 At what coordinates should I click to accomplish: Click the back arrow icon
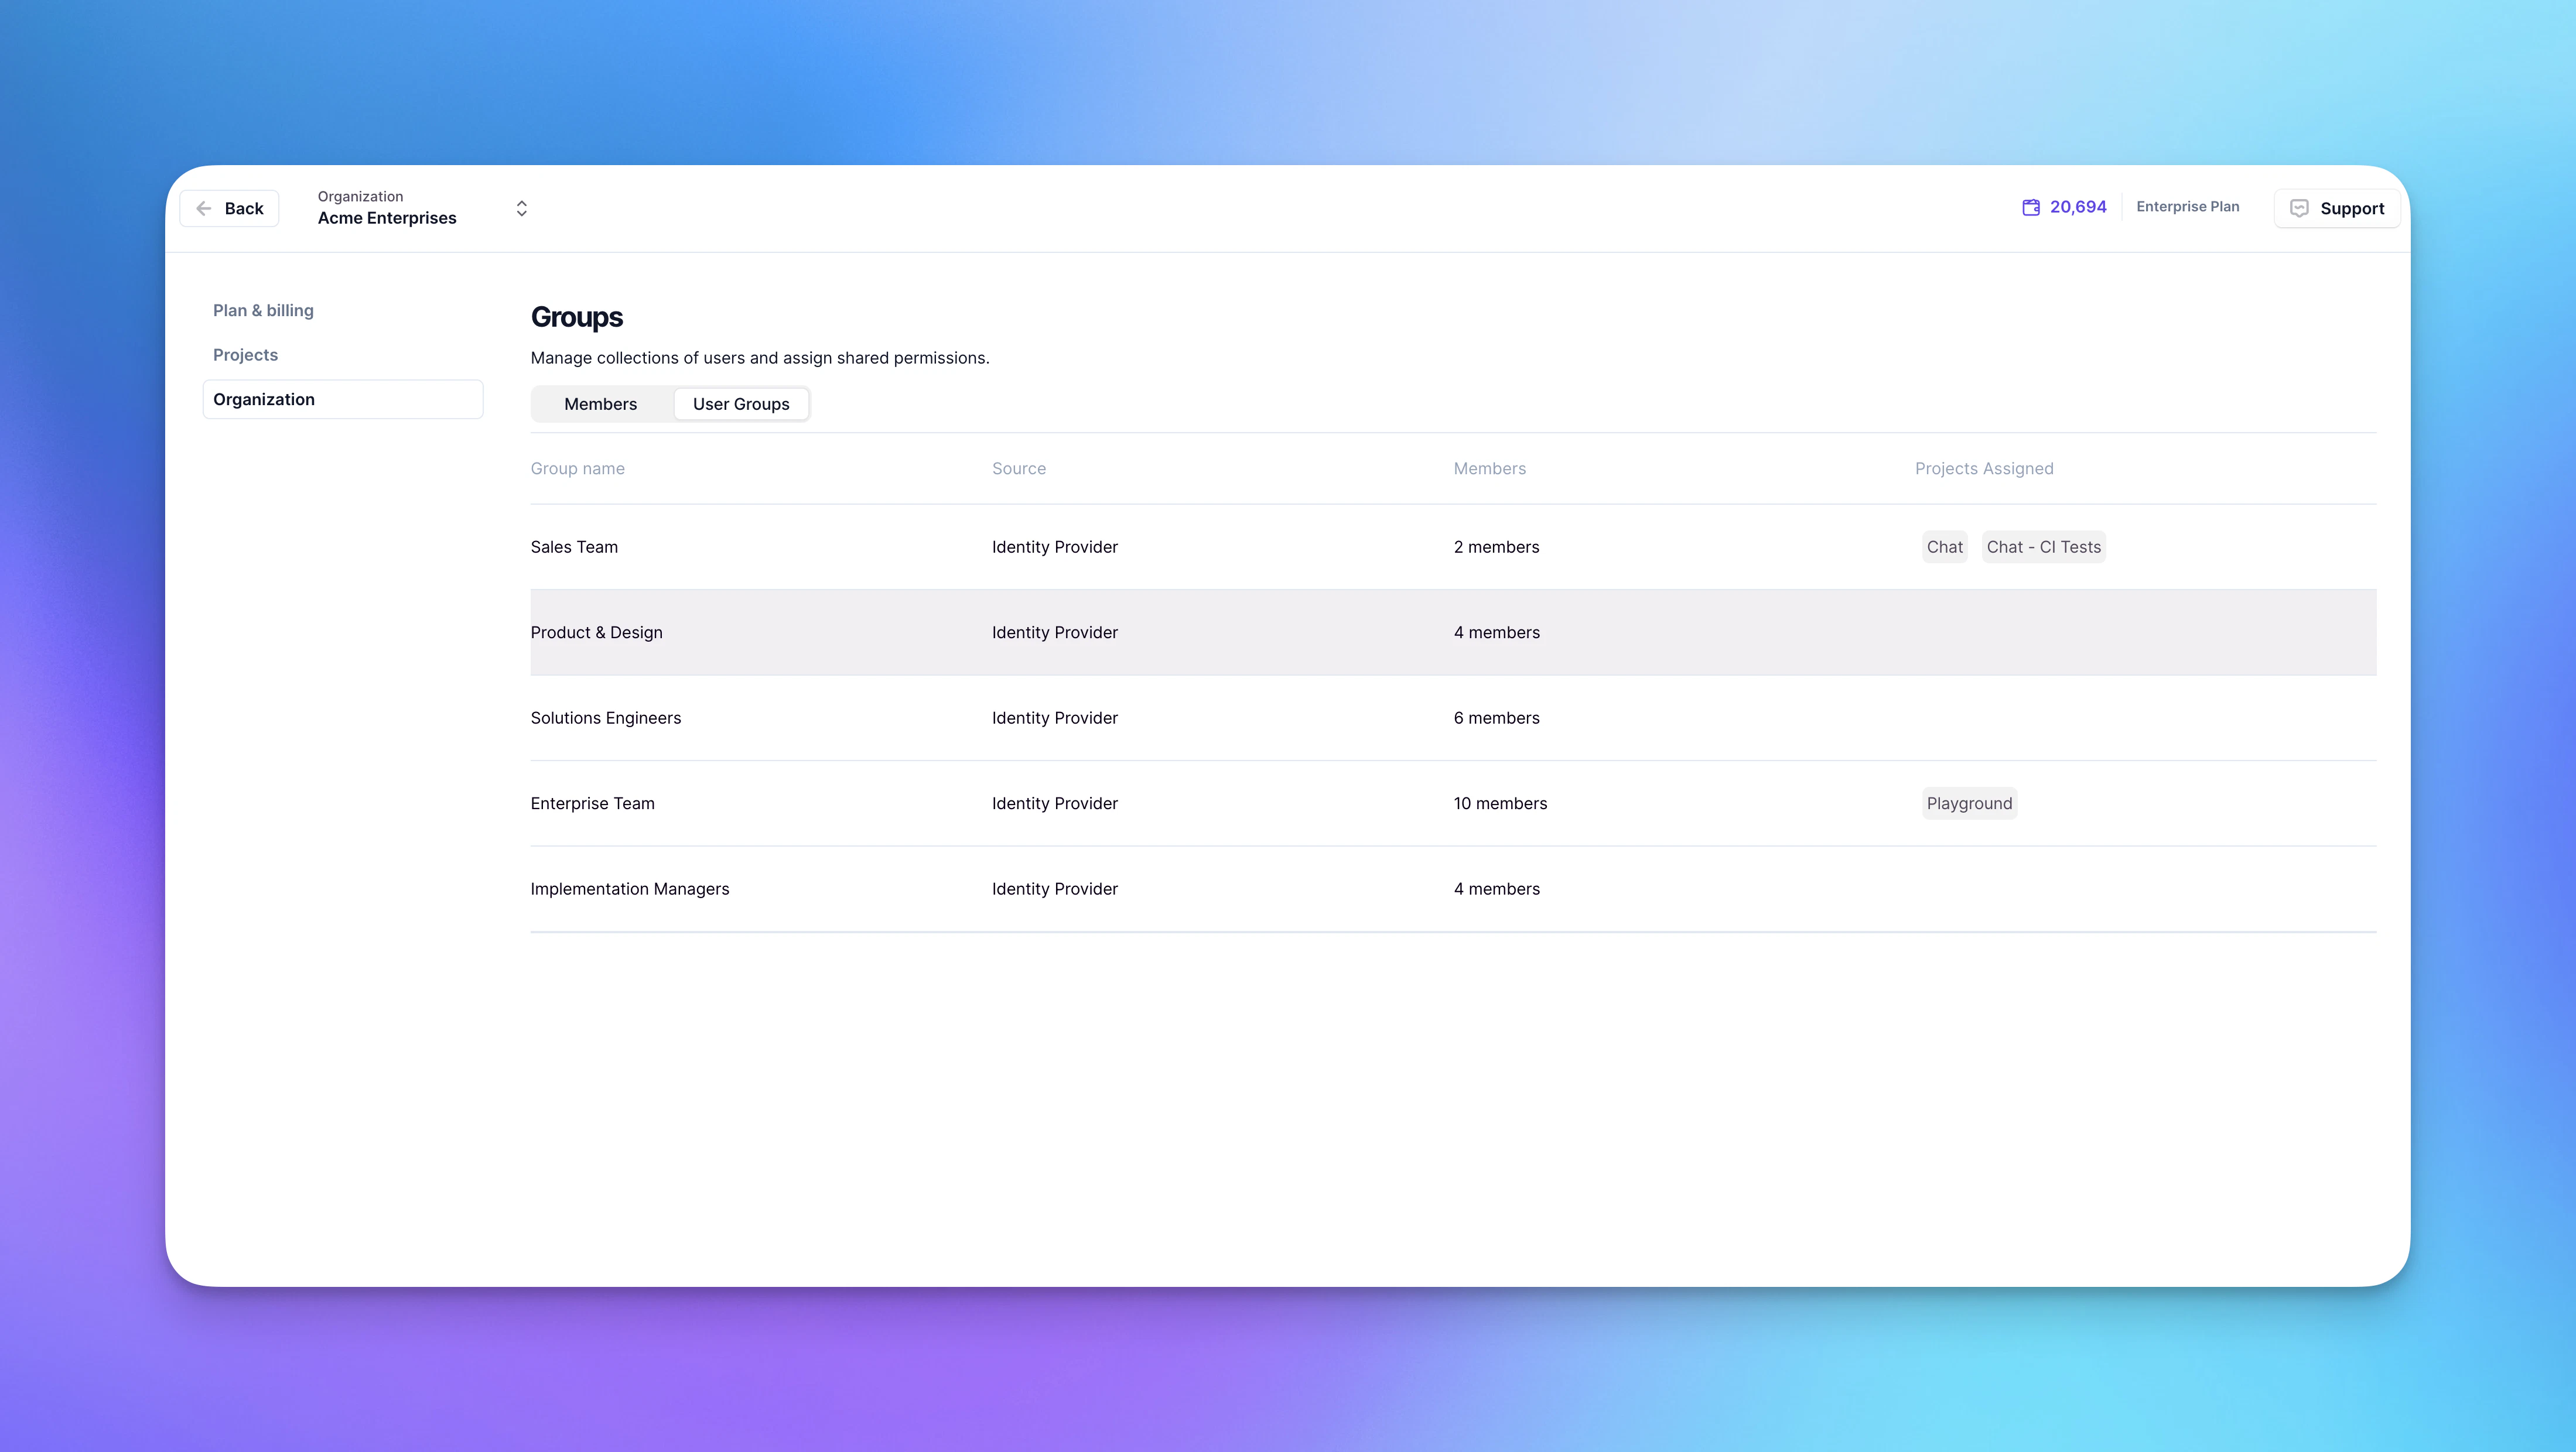click(x=204, y=208)
